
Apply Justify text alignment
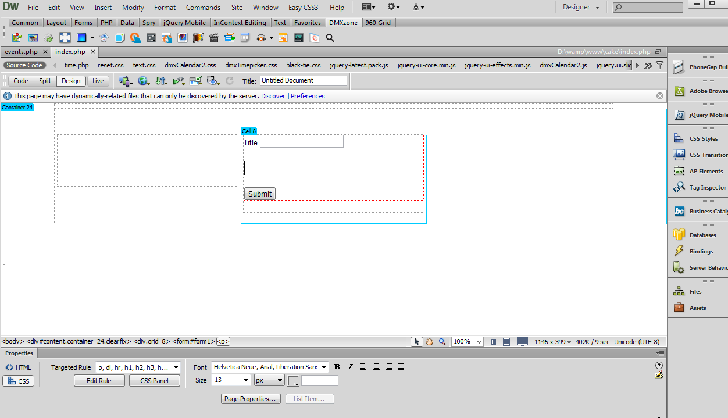tap(401, 367)
